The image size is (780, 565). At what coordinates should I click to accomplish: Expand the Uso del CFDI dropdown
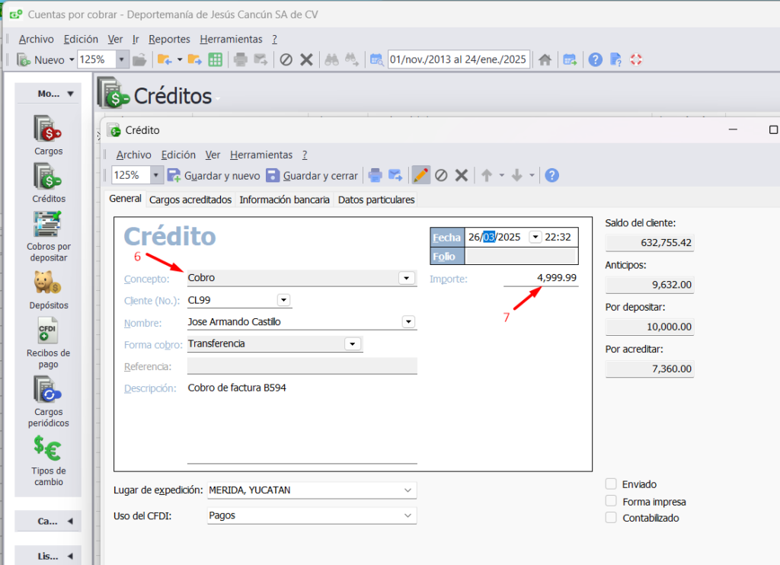tap(409, 516)
